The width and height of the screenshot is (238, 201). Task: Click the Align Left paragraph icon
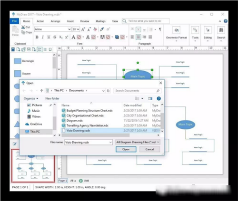click(x=132, y=37)
